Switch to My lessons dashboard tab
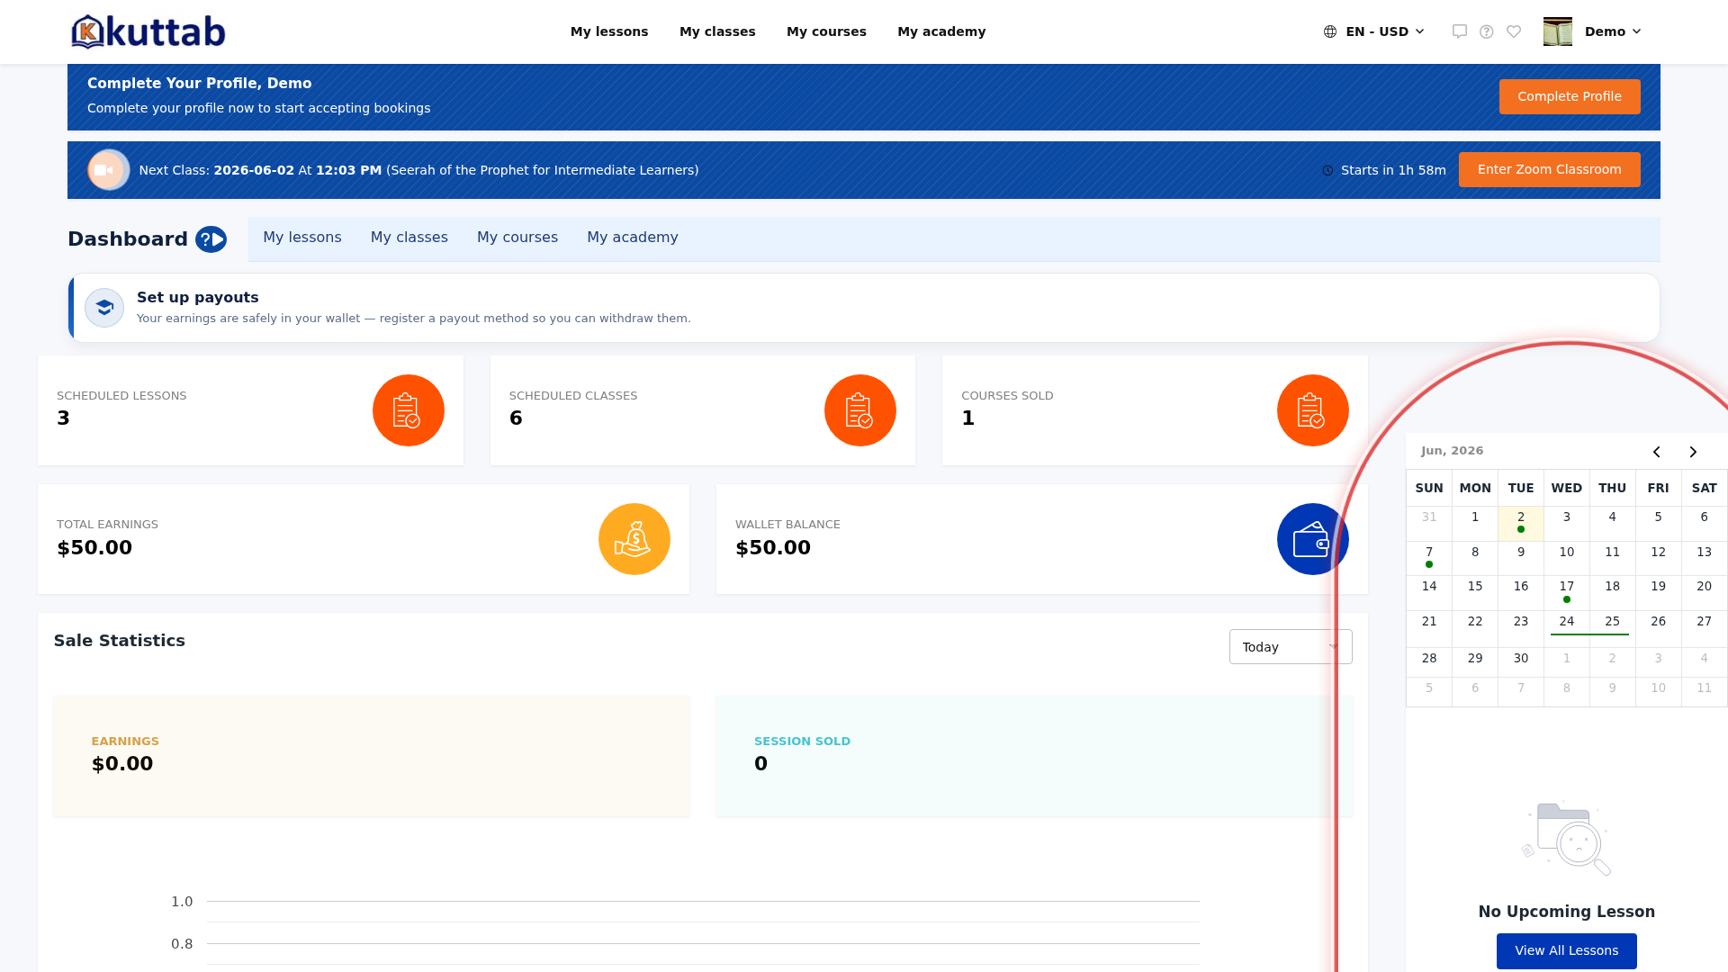This screenshot has width=1728, height=972. 302,238
